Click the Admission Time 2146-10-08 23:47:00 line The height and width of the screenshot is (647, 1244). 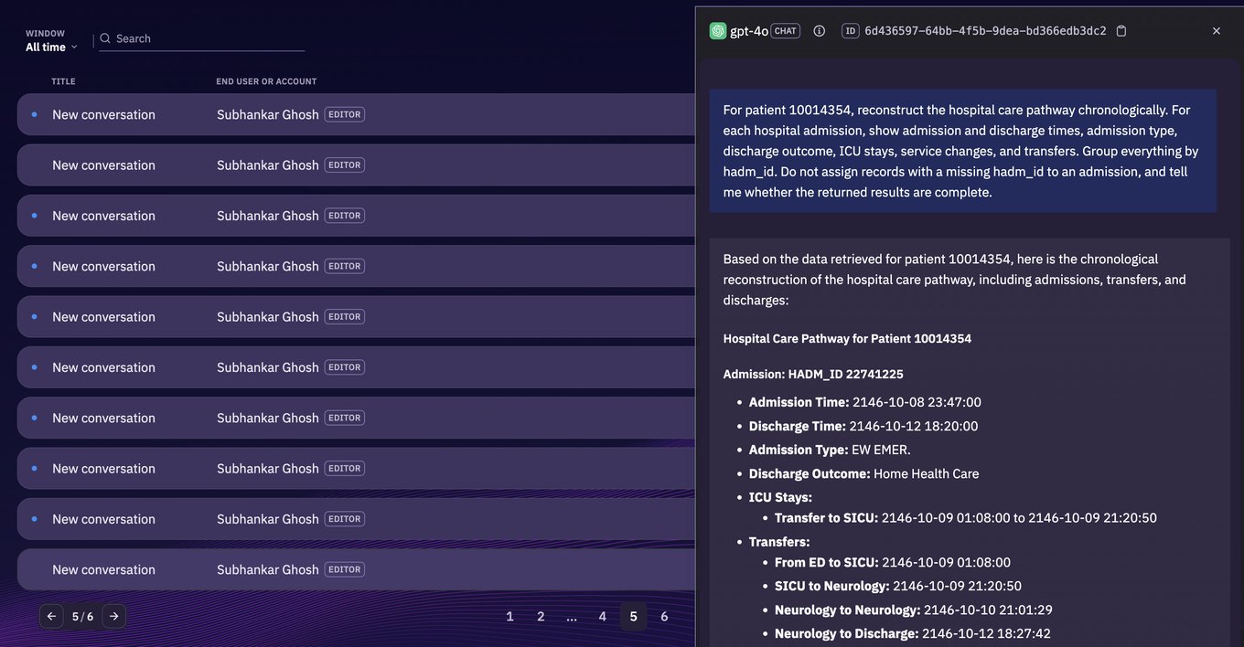click(x=865, y=402)
